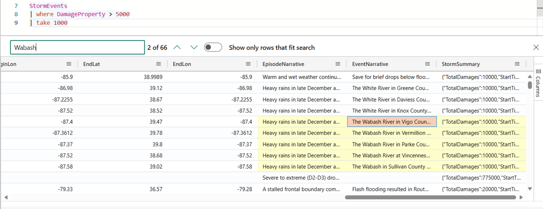
Task: Open the EpisodeNarrative column menu icon
Action: tap(338, 64)
